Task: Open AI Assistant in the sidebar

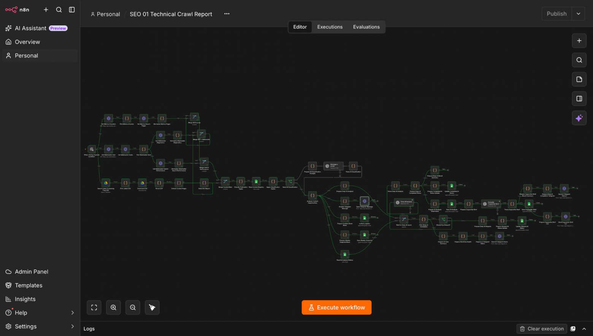Action: (x=40, y=28)
